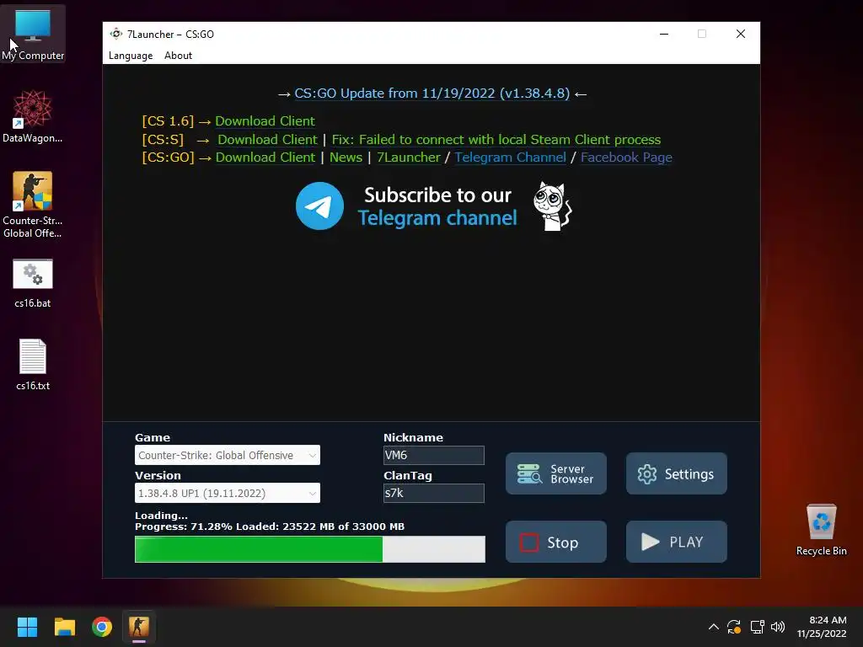
Task: Open the volume speaker tray icon
Action: click(778, 627)
